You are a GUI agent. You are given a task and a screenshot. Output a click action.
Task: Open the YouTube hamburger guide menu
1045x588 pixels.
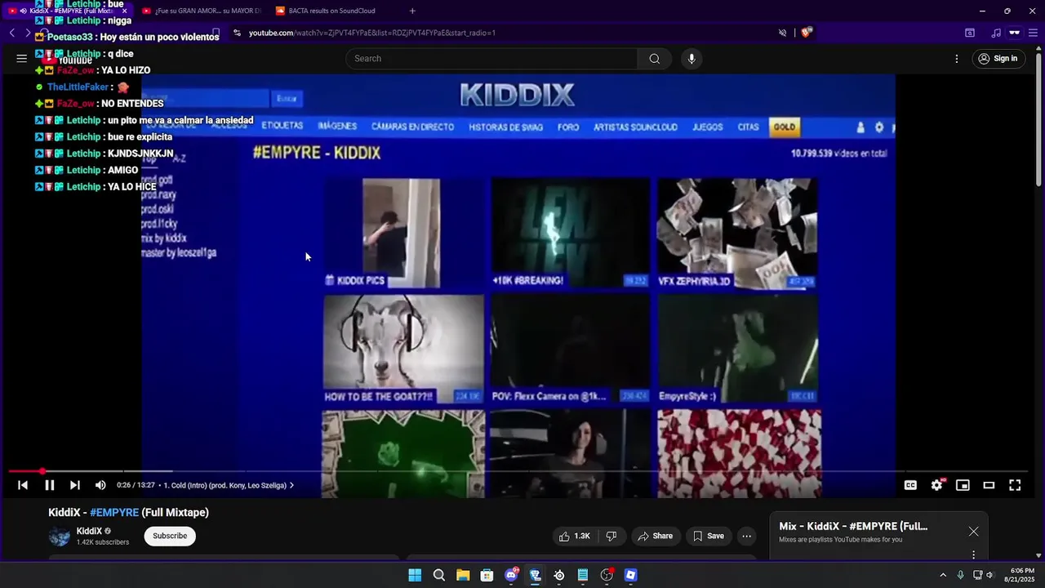click(x=21, y=59)
